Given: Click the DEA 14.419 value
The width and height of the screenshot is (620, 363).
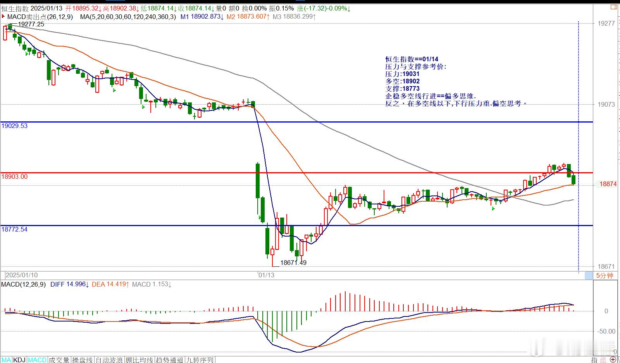Looking at the screenshot, I should click(110, 284).
